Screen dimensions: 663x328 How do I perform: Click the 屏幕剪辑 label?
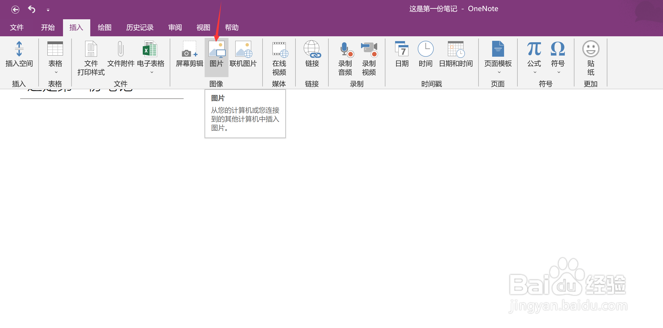pyautogui.click(x=190, y=64)
